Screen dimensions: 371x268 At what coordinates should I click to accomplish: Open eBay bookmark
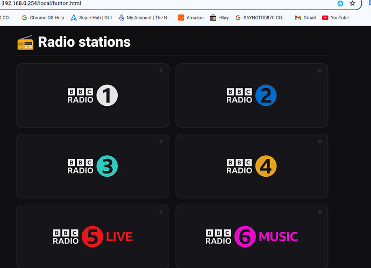(x=219, y=18)
